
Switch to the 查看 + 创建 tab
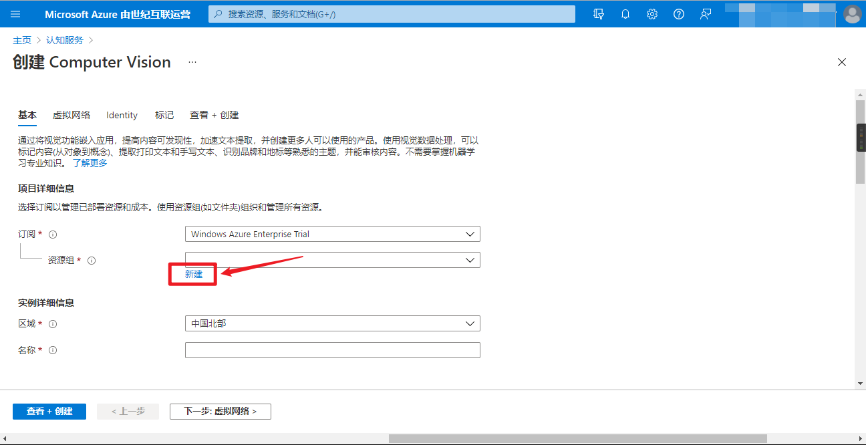click(x=214, y=115)
